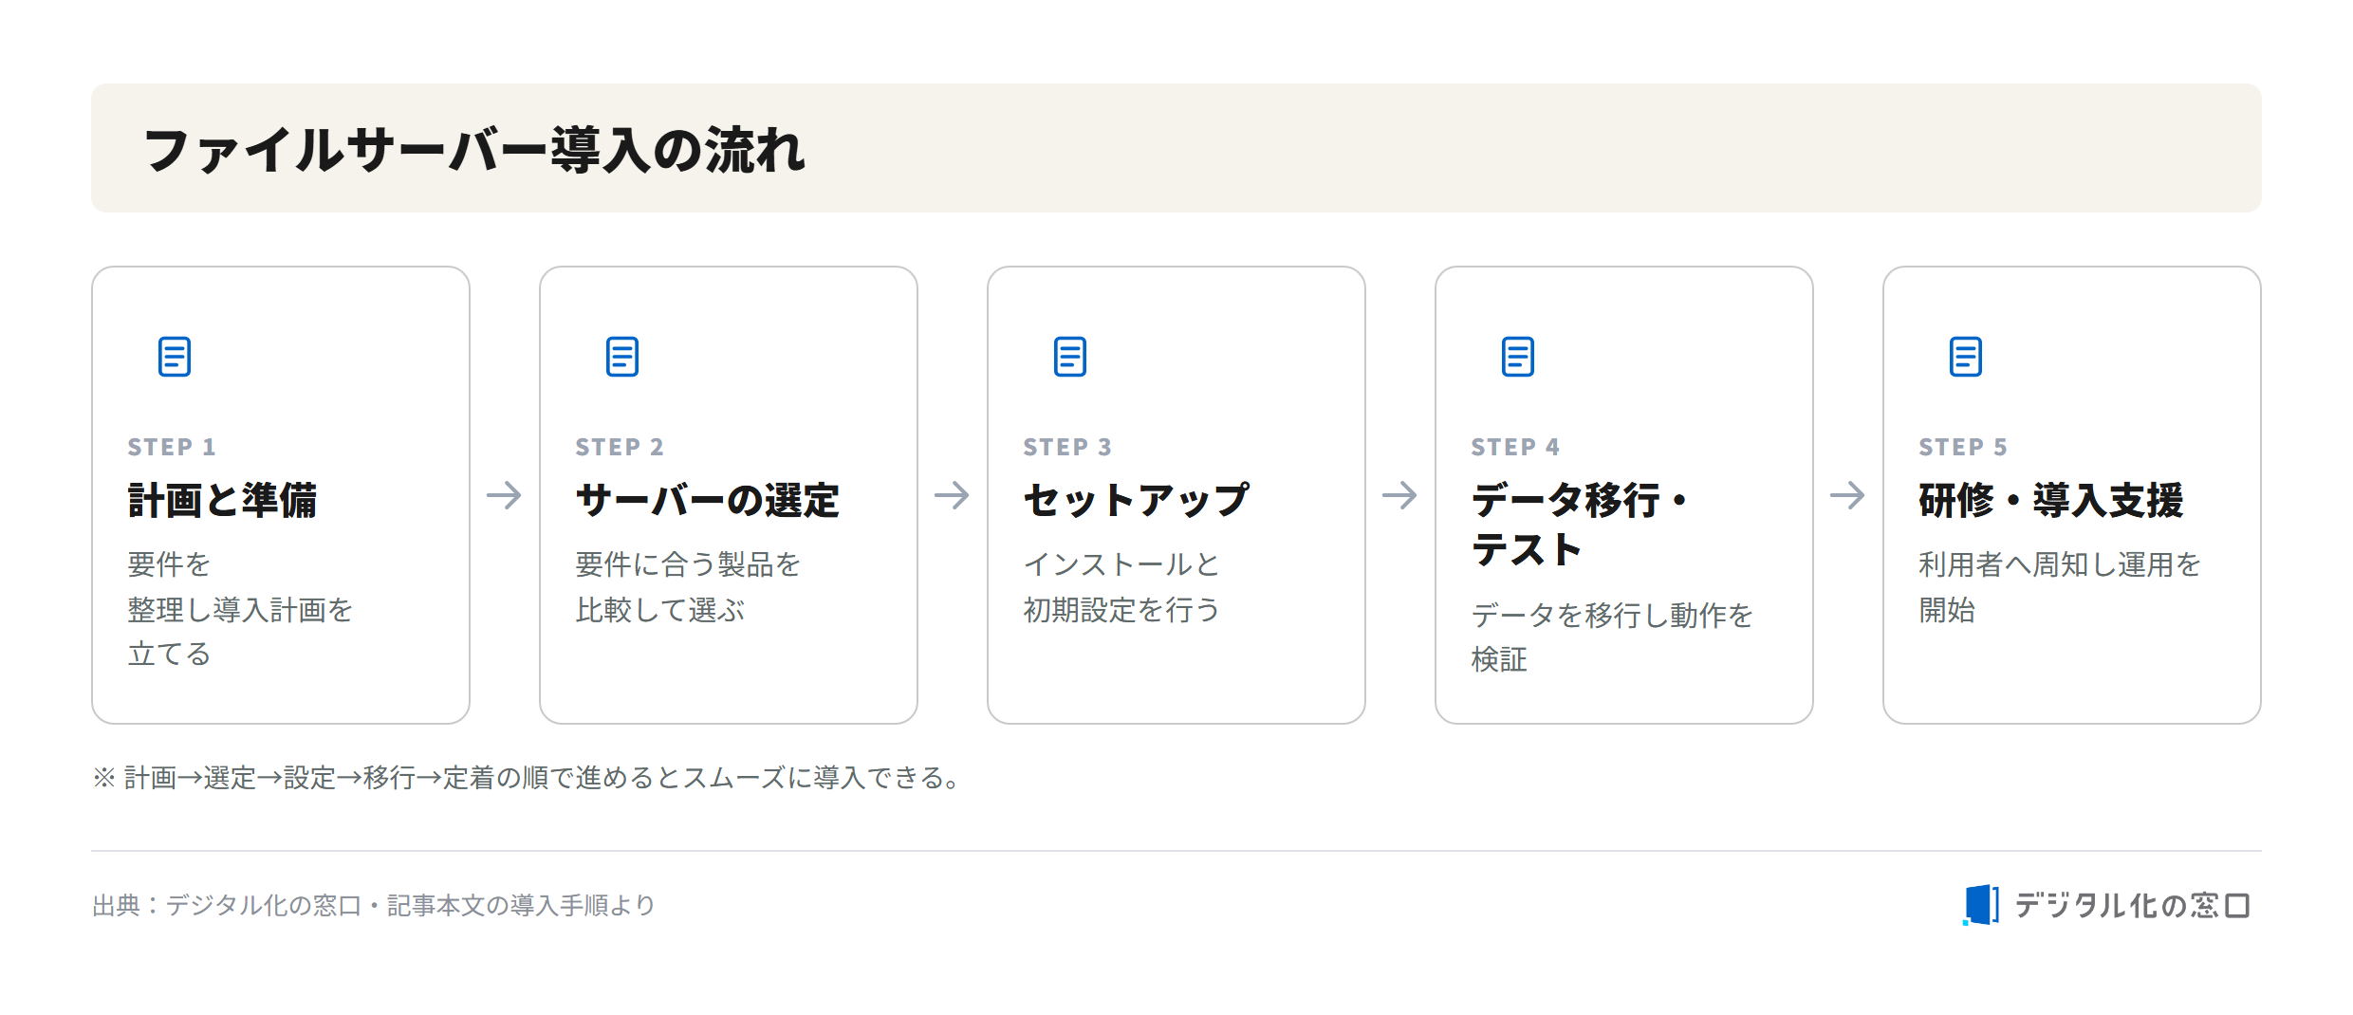Click the ファイルサーバー導入の流れ title banner
Image resolution: width=2353 pixels, height=1015 pixels.
(x=1176, y=148)
